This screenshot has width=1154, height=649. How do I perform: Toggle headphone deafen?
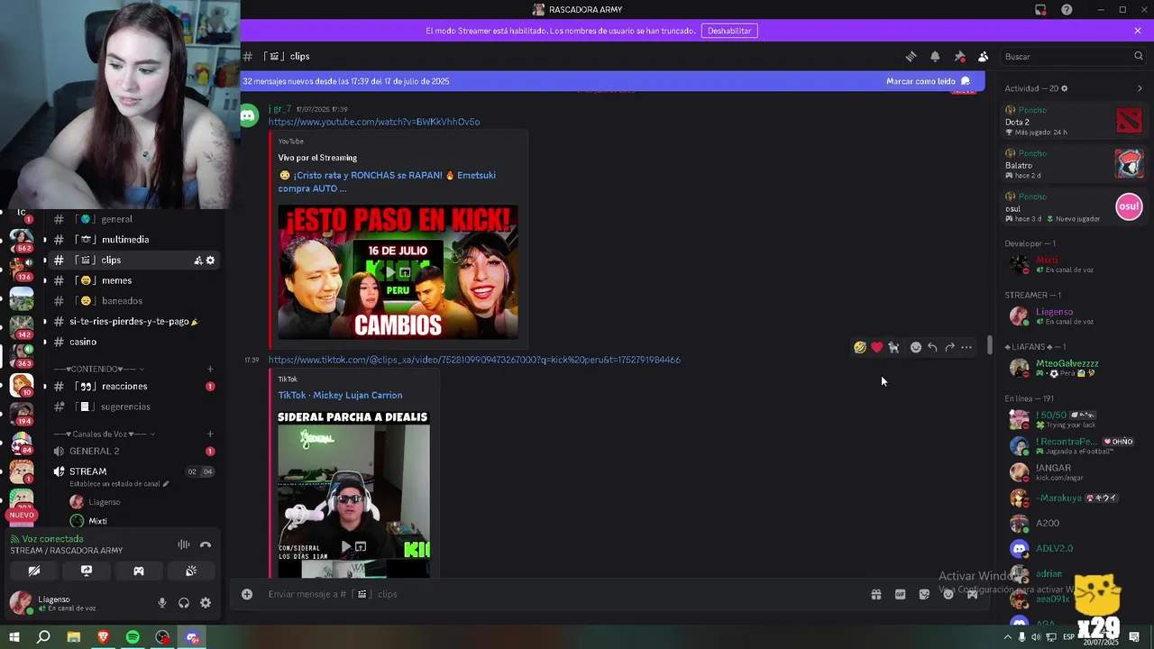tap(184, 603)
